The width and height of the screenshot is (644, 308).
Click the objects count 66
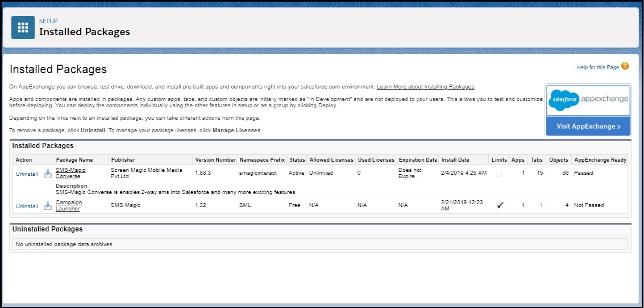566,173
